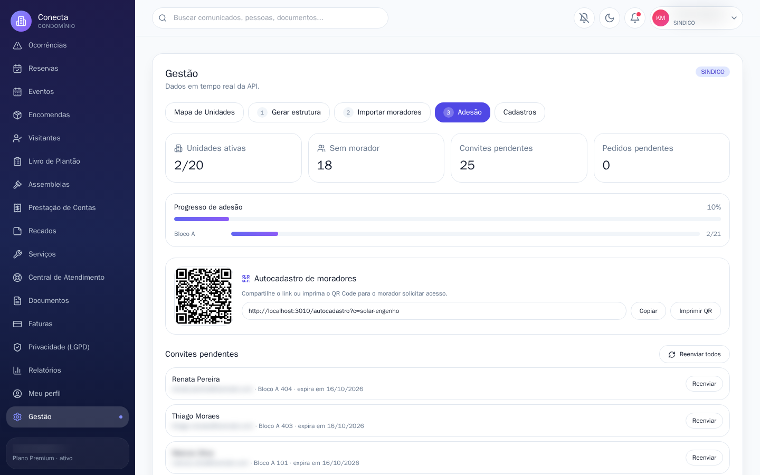The image size is (760, 475).
Task: Click the Conecta Condomínio logo icon
Action: coord(21,21)
